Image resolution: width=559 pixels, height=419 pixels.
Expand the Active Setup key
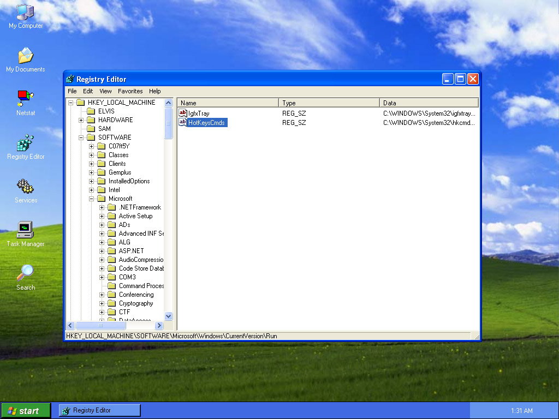tap(102, 216)
